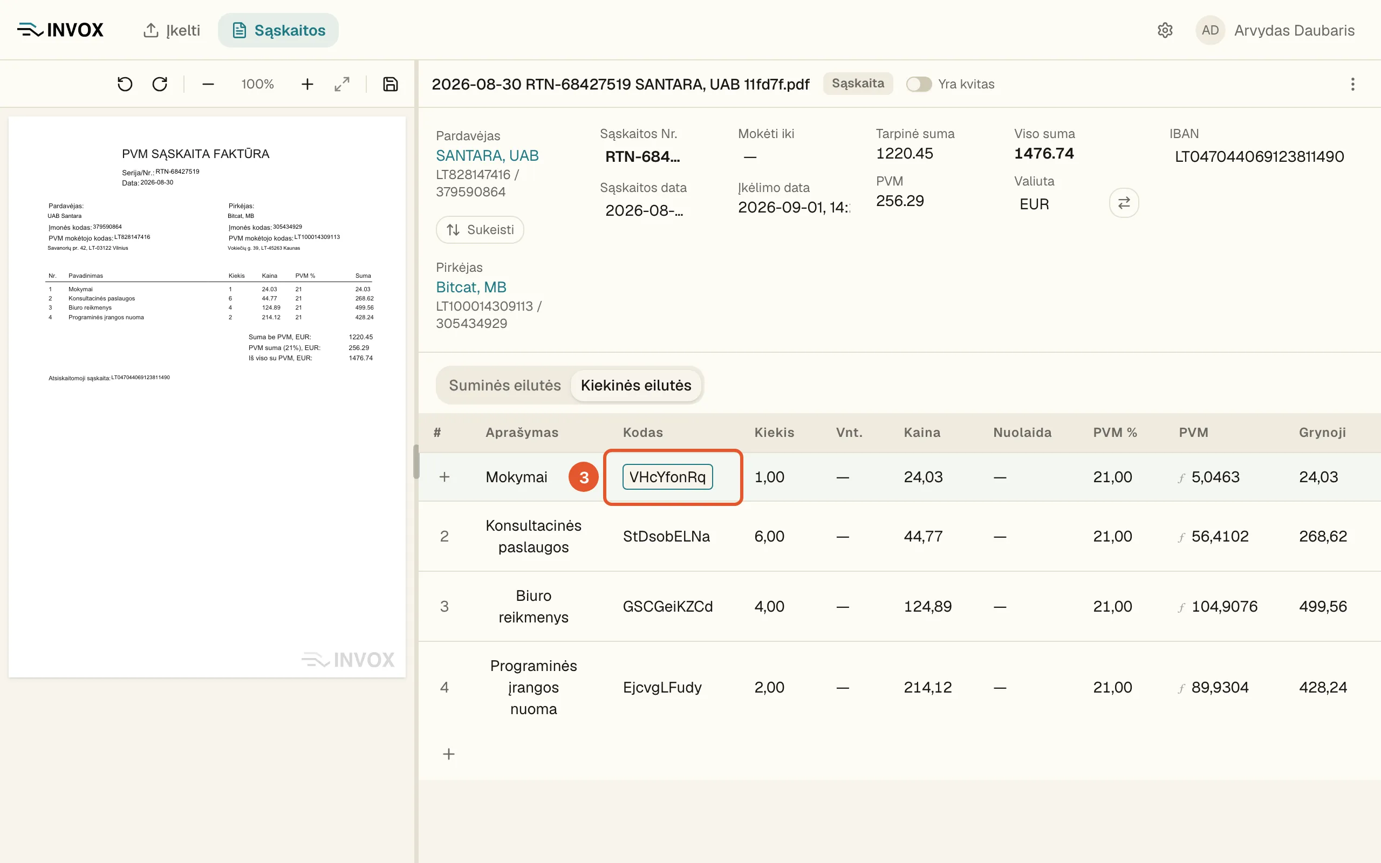Open the EUR currency selector
The image size is (1381, 863).
(x=1035, y=204)
